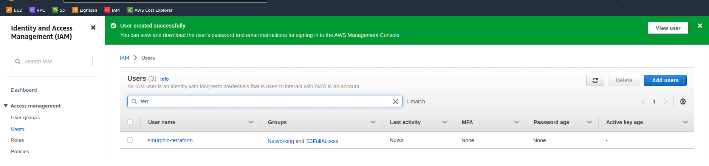Sort by Active key age column arrow

point(685,122)
